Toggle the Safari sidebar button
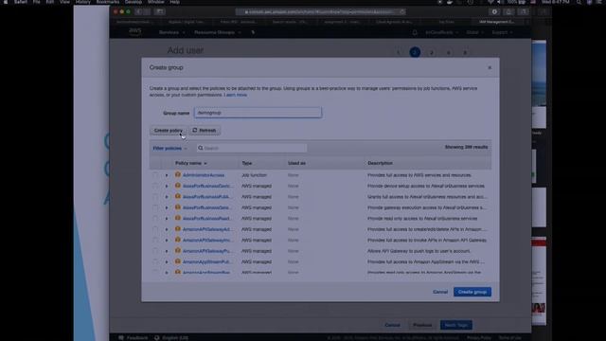 (159, 12)
